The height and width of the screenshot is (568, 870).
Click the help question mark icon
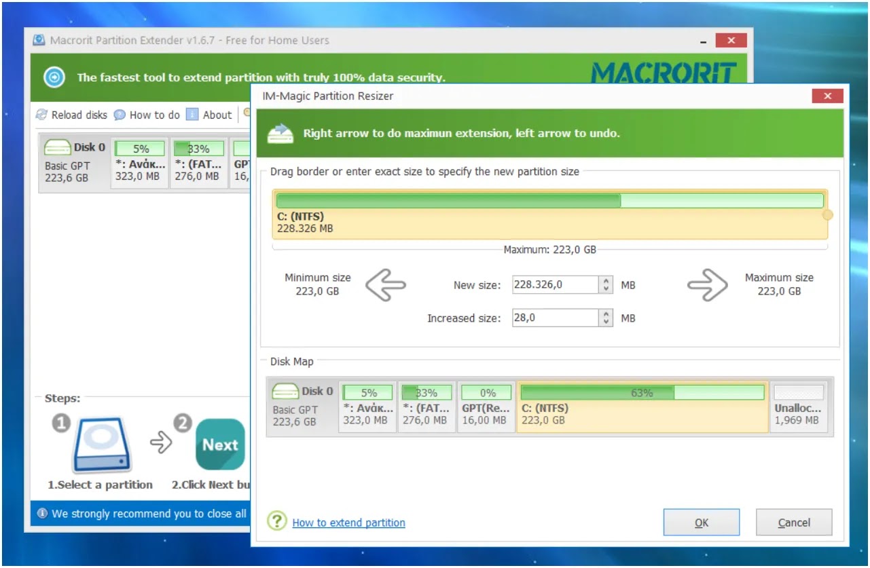click(x=277, y=521)
